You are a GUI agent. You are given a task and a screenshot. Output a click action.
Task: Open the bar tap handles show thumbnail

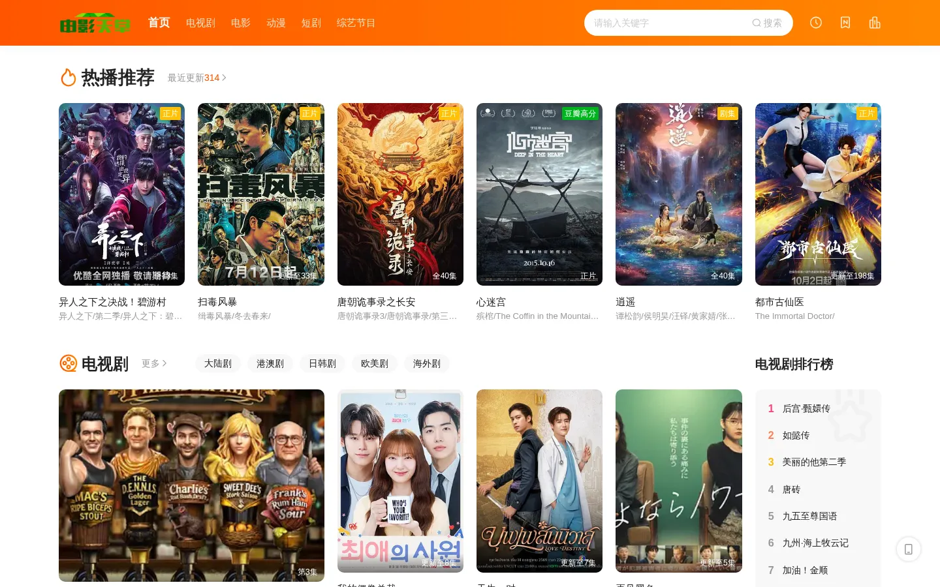pyautogui.click(x=191, y=485)
